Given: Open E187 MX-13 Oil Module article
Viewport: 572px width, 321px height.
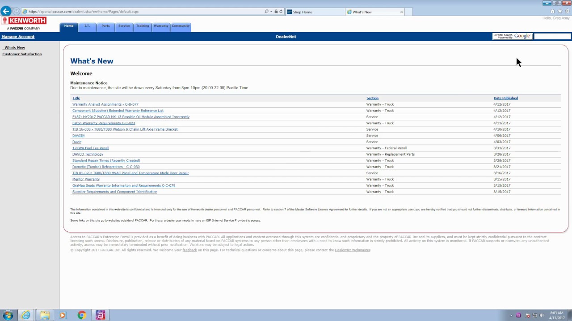Looking at the screenshot, I should 131,117.
